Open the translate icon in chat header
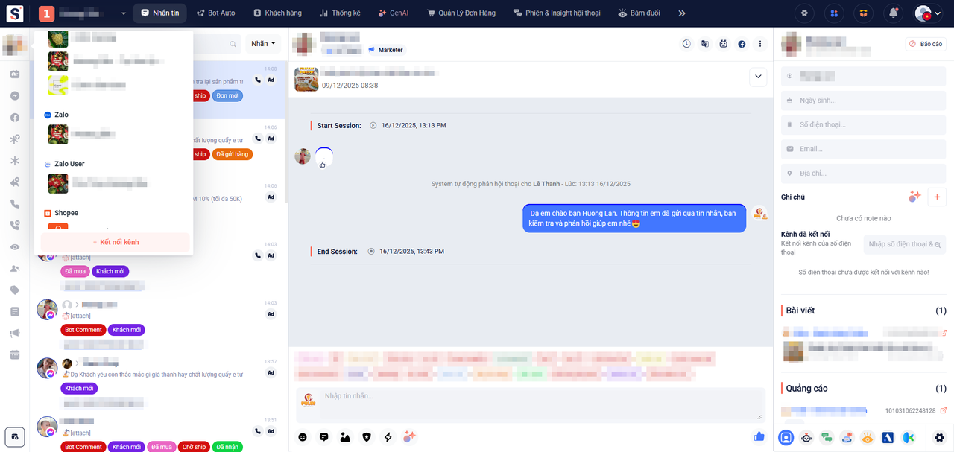Viewport: 954px width, 452px height. click(x=704, y=44)
